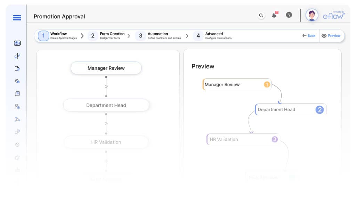Click the orange number 1 badge
The width and height of the screenshot is (356, 200).
pyautogui.click(x=267, y=85)
